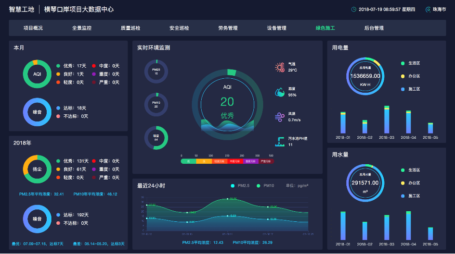Toggle 施工区 legend in 用水量 panel
The image size is (455, 254).
point(411,196)
